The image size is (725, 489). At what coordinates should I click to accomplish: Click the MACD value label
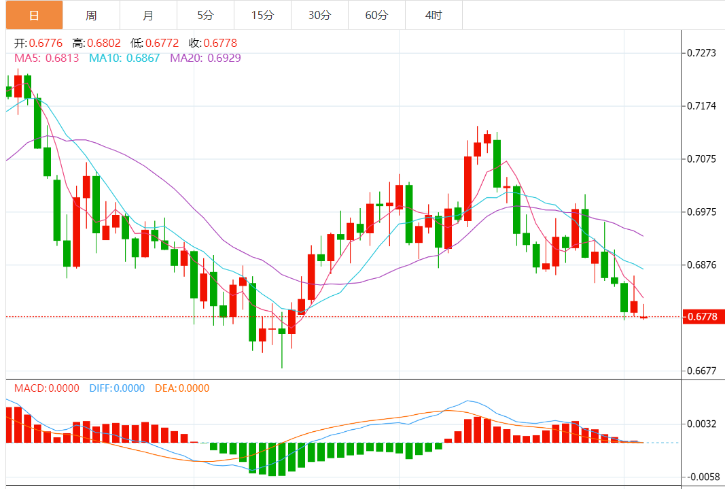47,388
